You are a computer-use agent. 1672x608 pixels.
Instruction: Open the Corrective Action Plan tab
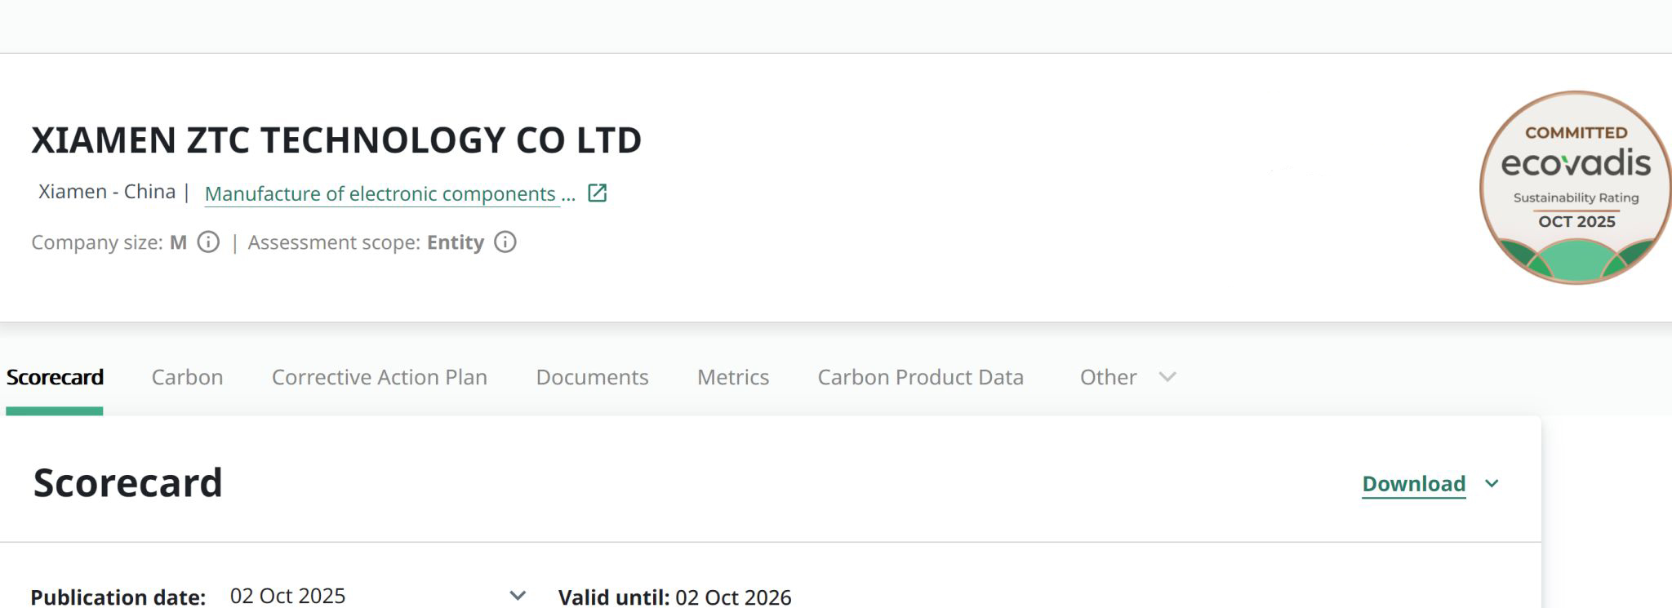[x=379, y=377]
